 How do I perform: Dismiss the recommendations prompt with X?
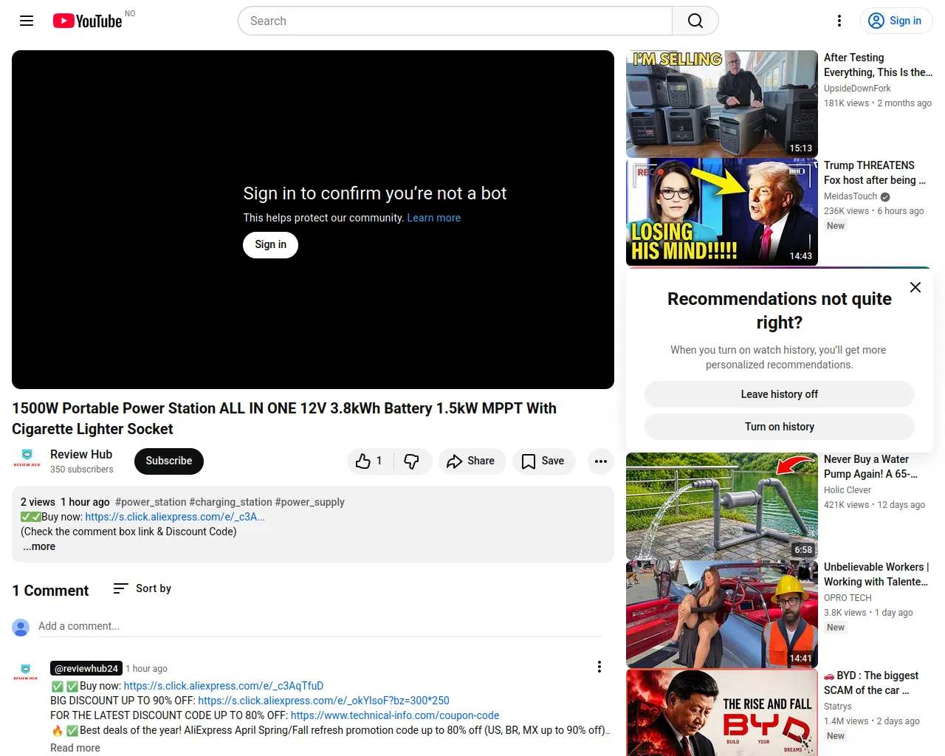click(x=915, y=287)
